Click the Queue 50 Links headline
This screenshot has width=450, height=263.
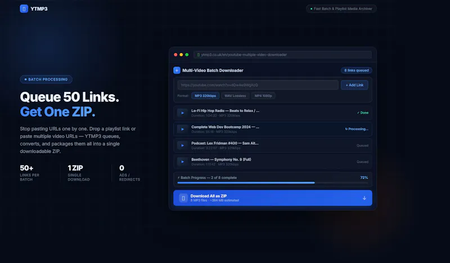click(x=69, y=97)
